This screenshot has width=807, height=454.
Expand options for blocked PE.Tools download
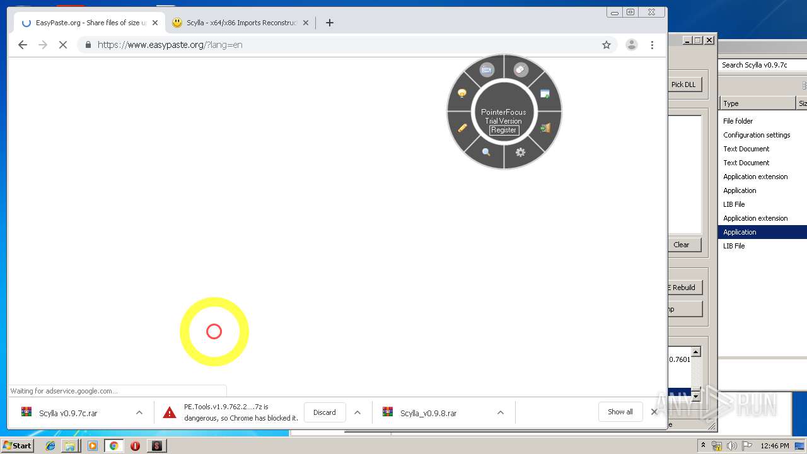pyautogui.click(x=357, y=412)
